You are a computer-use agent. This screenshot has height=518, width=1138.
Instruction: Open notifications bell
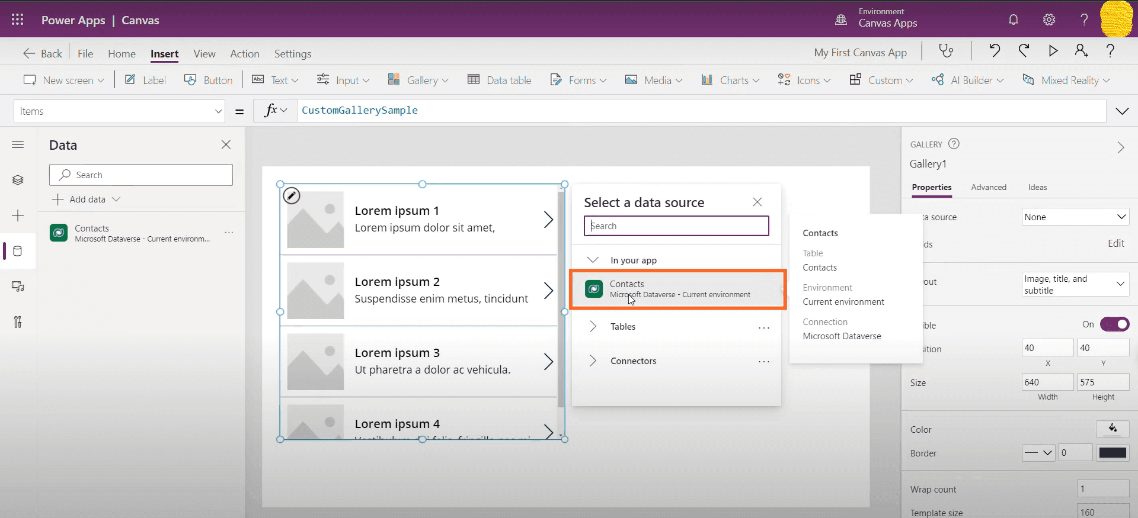point(1014,20)
